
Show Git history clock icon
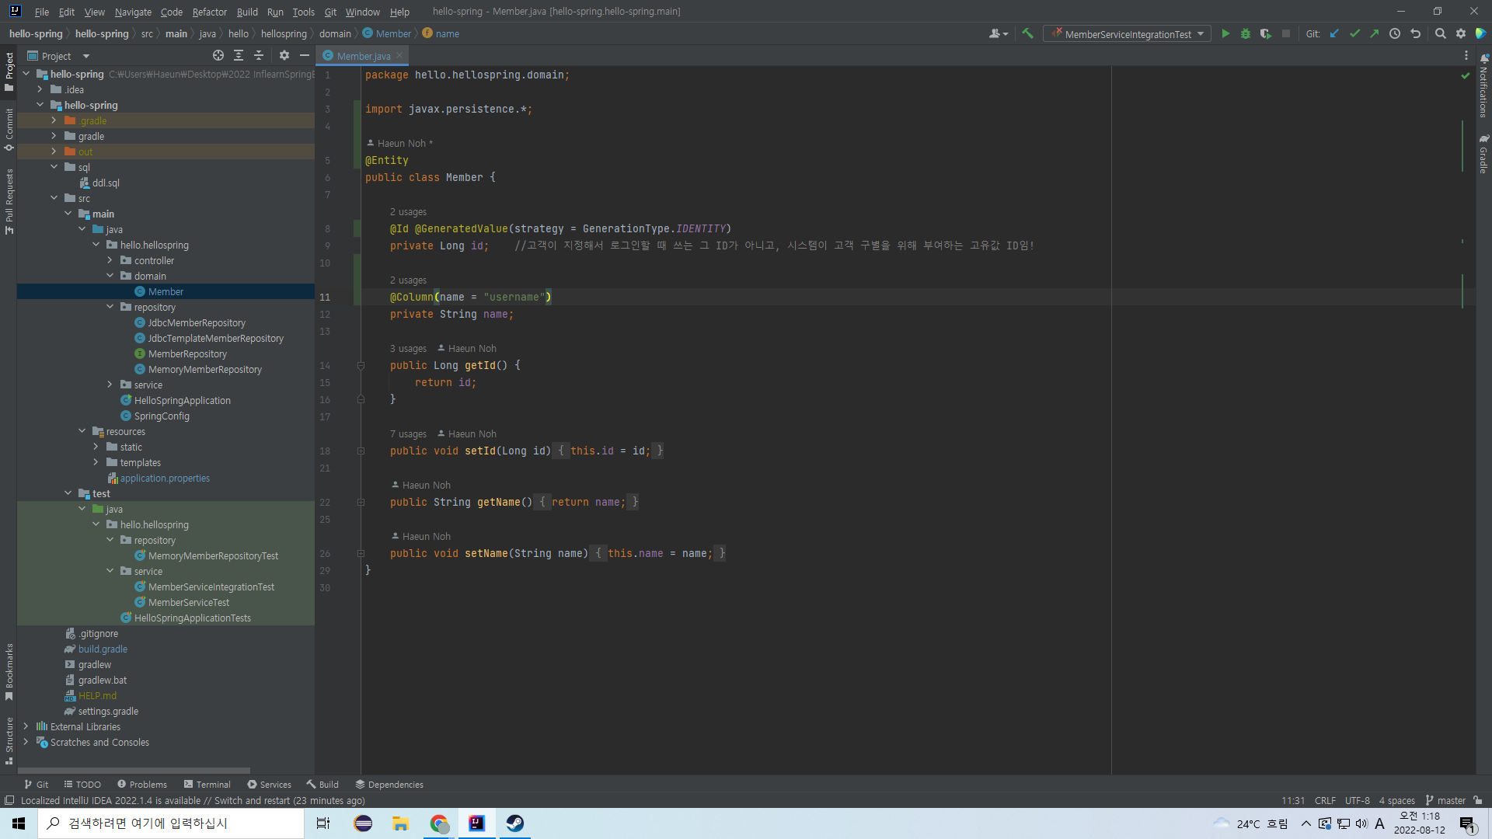[1395, 33]
